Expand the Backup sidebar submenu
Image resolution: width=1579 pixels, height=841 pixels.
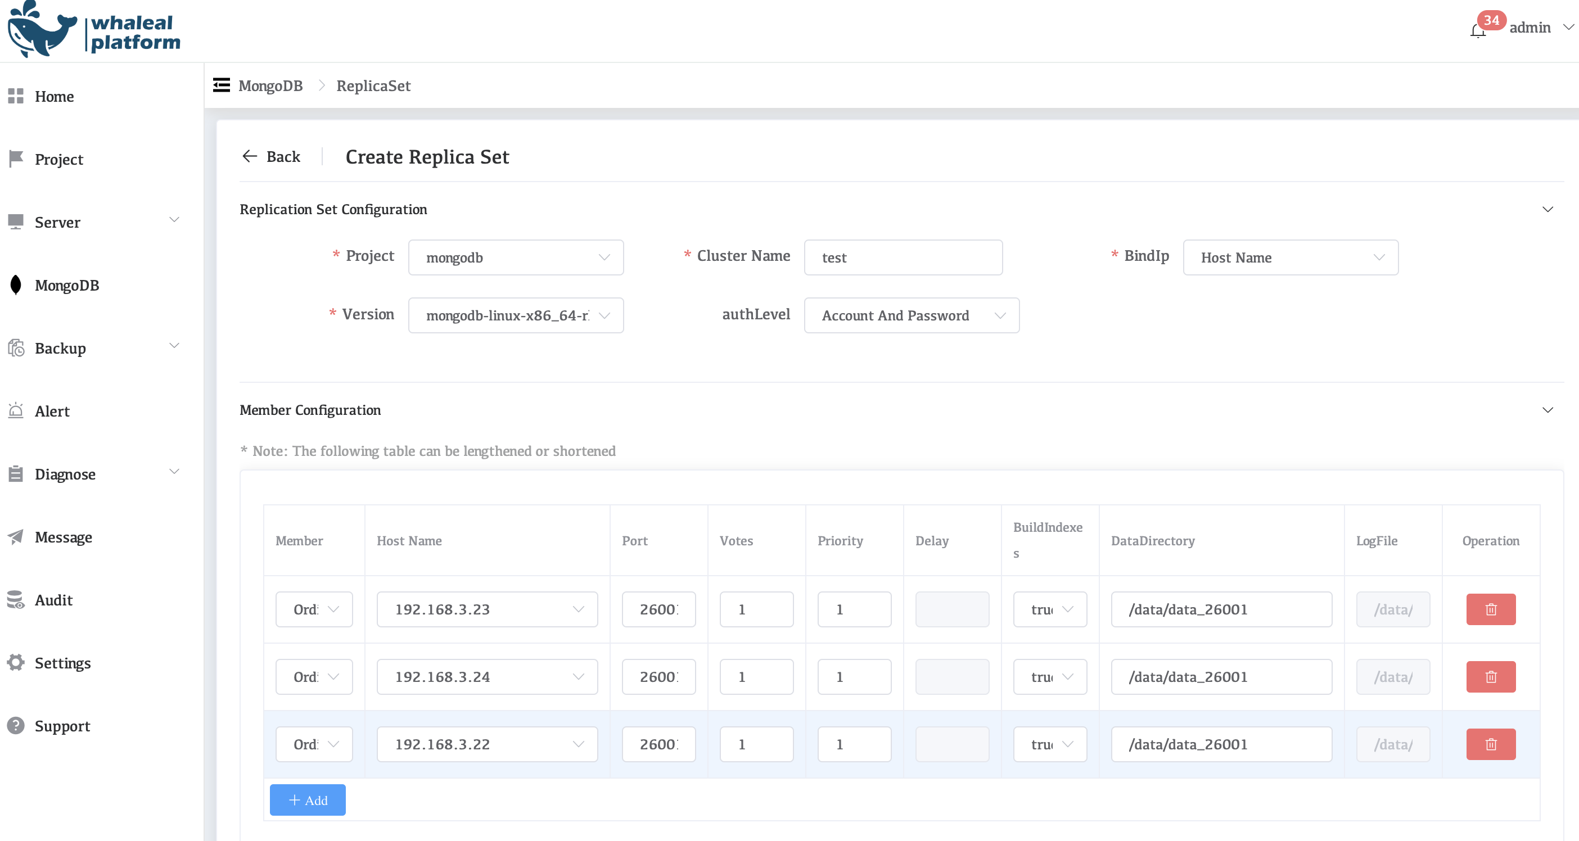pos(174,346)
